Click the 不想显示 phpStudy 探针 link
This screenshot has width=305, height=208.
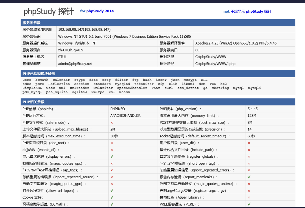[251, 11]
